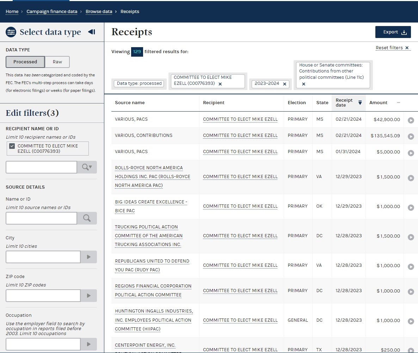Expand details for VARIOUS, CONTRIBUTIONS row
Viewport: 418px width, 353px height.
click(x=411, y=137)
